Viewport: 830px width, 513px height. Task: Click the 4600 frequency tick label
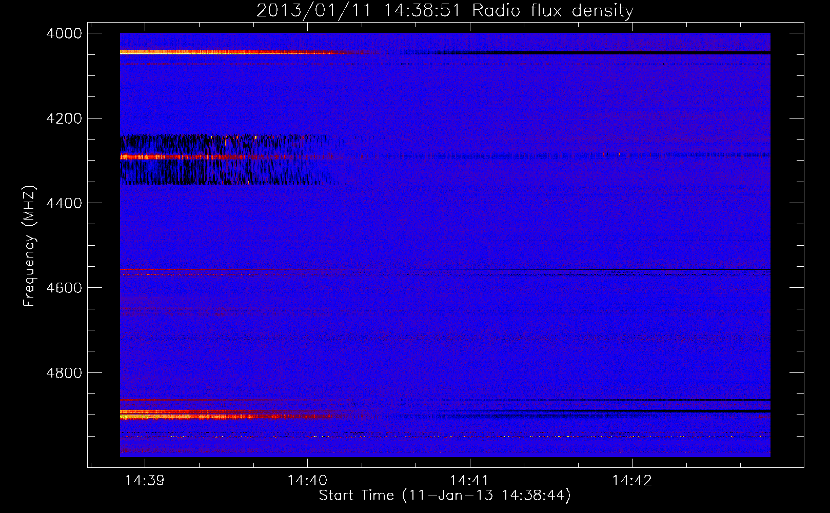(64, 288)
